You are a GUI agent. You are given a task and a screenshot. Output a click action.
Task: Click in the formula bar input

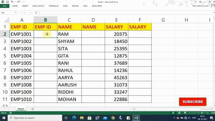126,13
